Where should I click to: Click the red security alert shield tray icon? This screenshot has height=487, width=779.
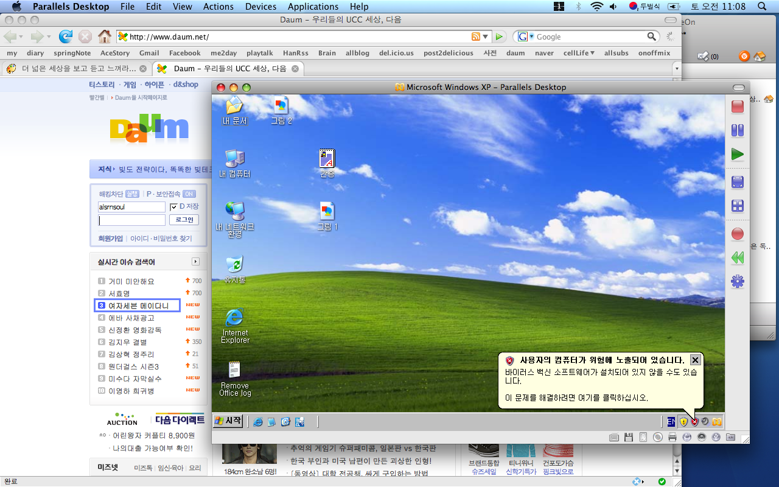tap(694, 421)
